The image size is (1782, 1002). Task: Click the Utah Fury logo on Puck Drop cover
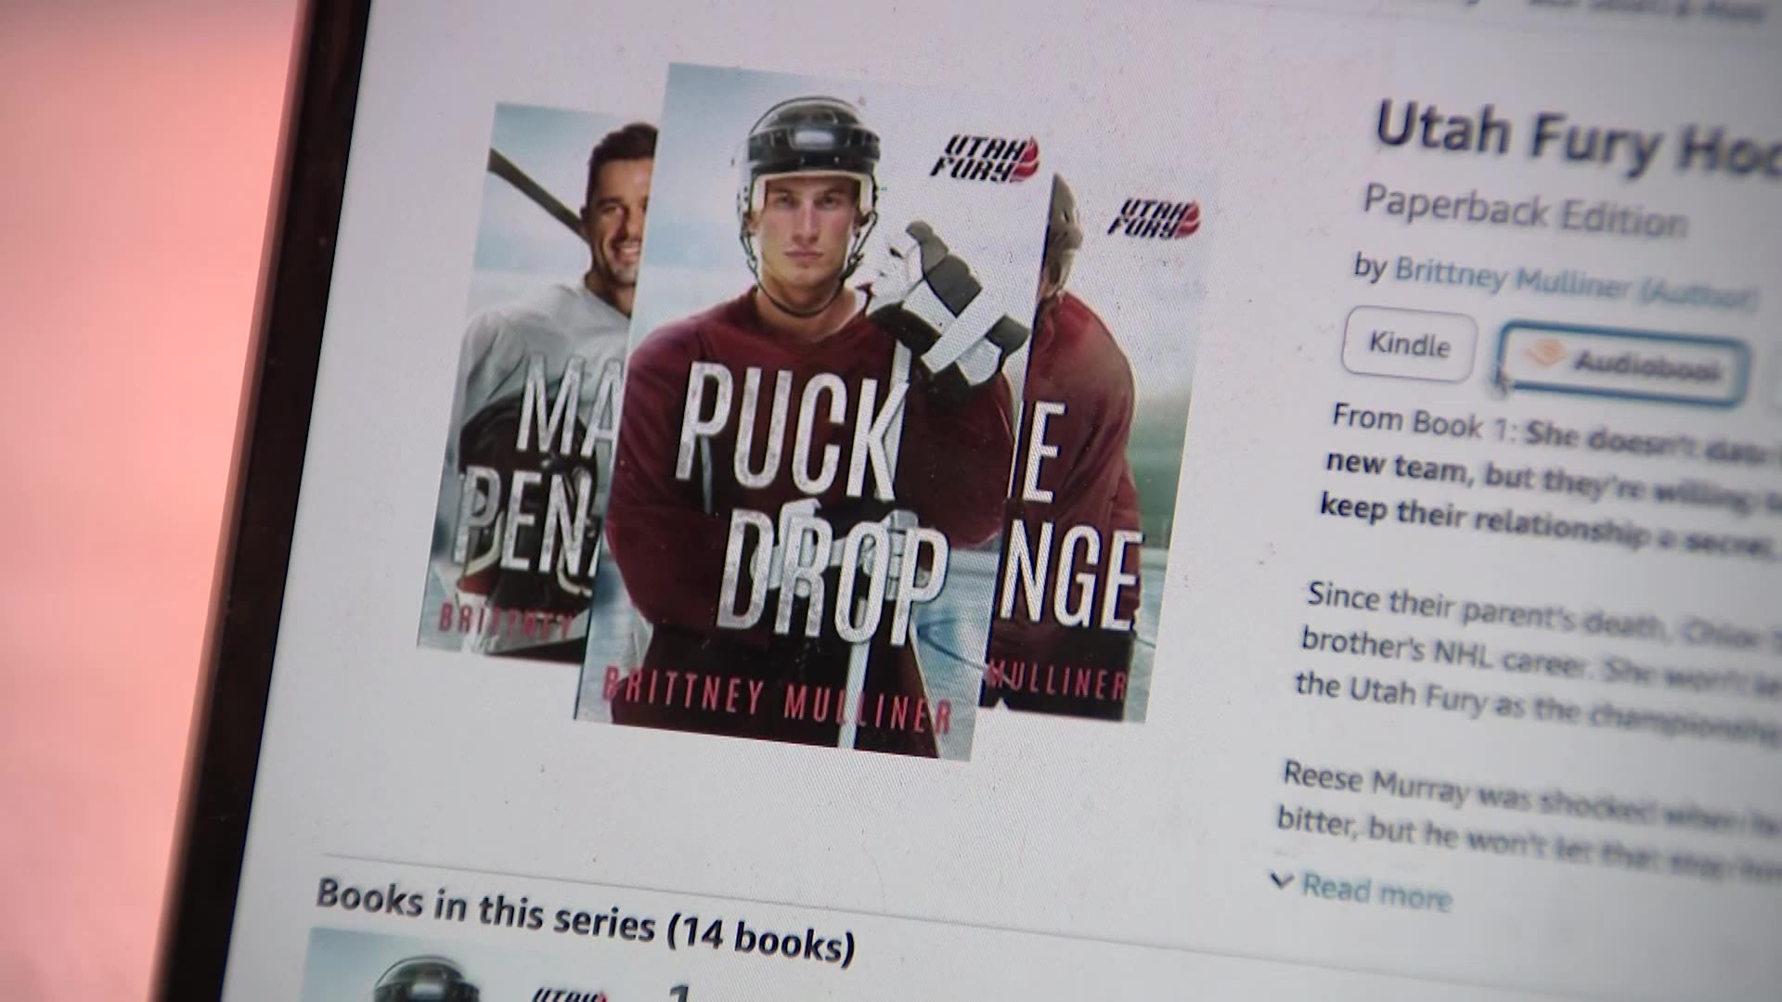click(985, 159)
